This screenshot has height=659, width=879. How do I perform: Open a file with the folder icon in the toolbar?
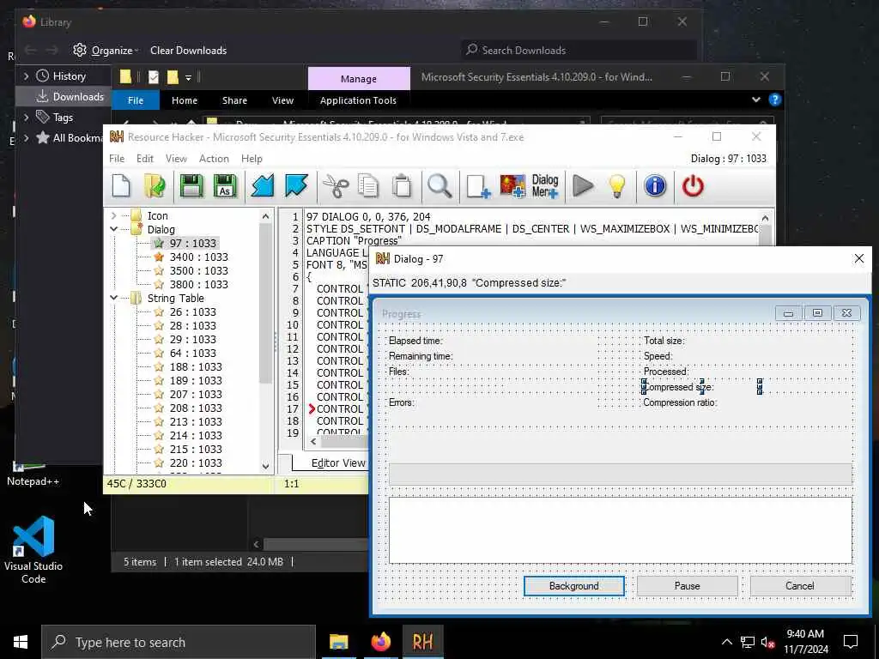pos(155,186)
